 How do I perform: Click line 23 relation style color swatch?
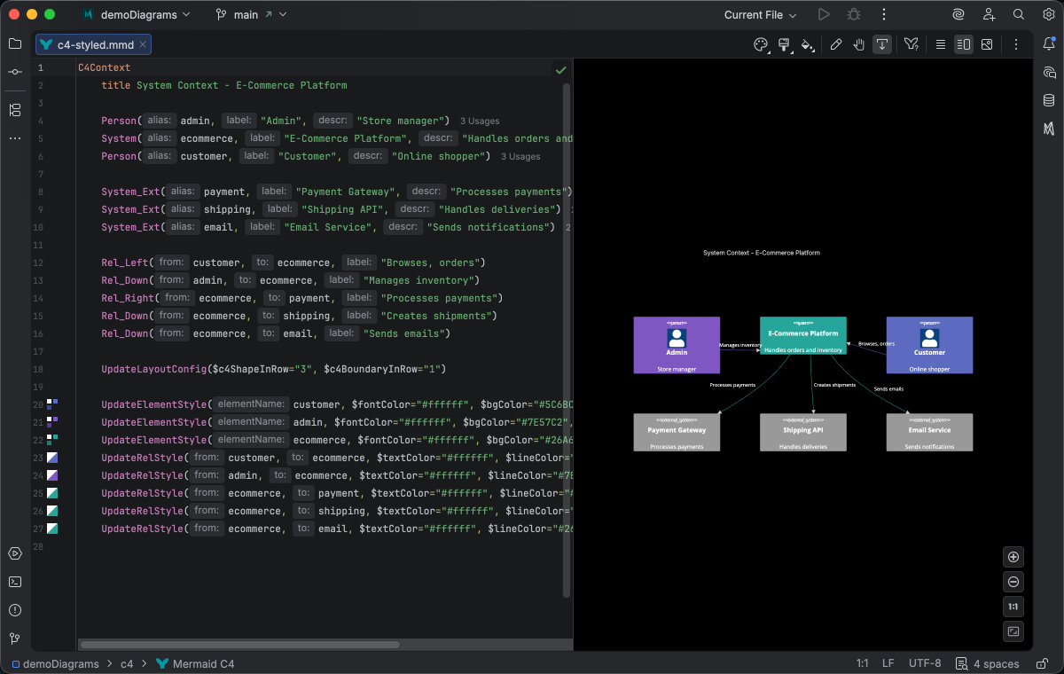[52, 458]
